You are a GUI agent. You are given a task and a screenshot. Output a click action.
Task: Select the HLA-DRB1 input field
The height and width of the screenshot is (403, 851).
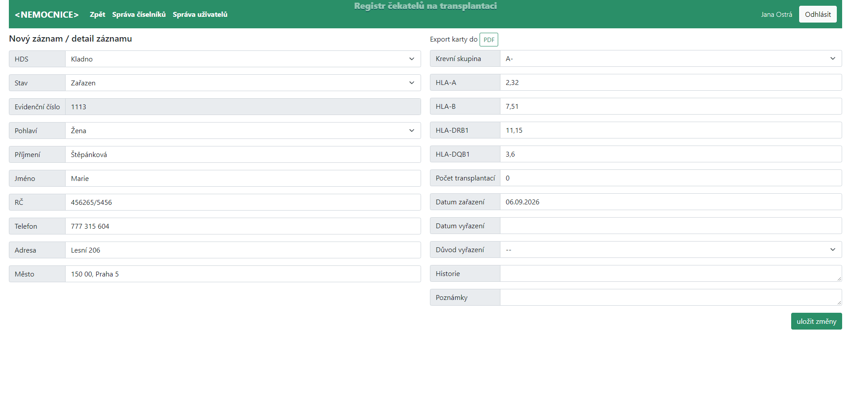(x=671, y=130)
